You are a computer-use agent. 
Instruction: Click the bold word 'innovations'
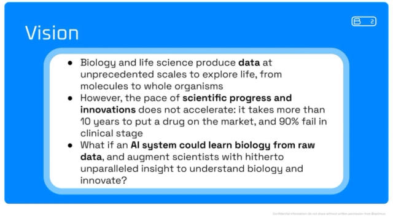[108, 110]
